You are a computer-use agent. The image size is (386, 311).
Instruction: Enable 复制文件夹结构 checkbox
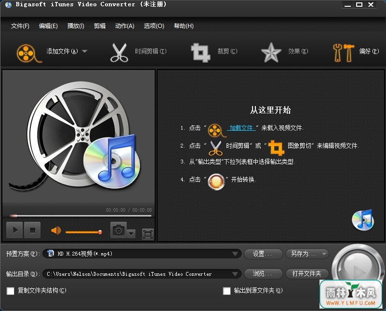pyautogui.click(x=11, y=291)
